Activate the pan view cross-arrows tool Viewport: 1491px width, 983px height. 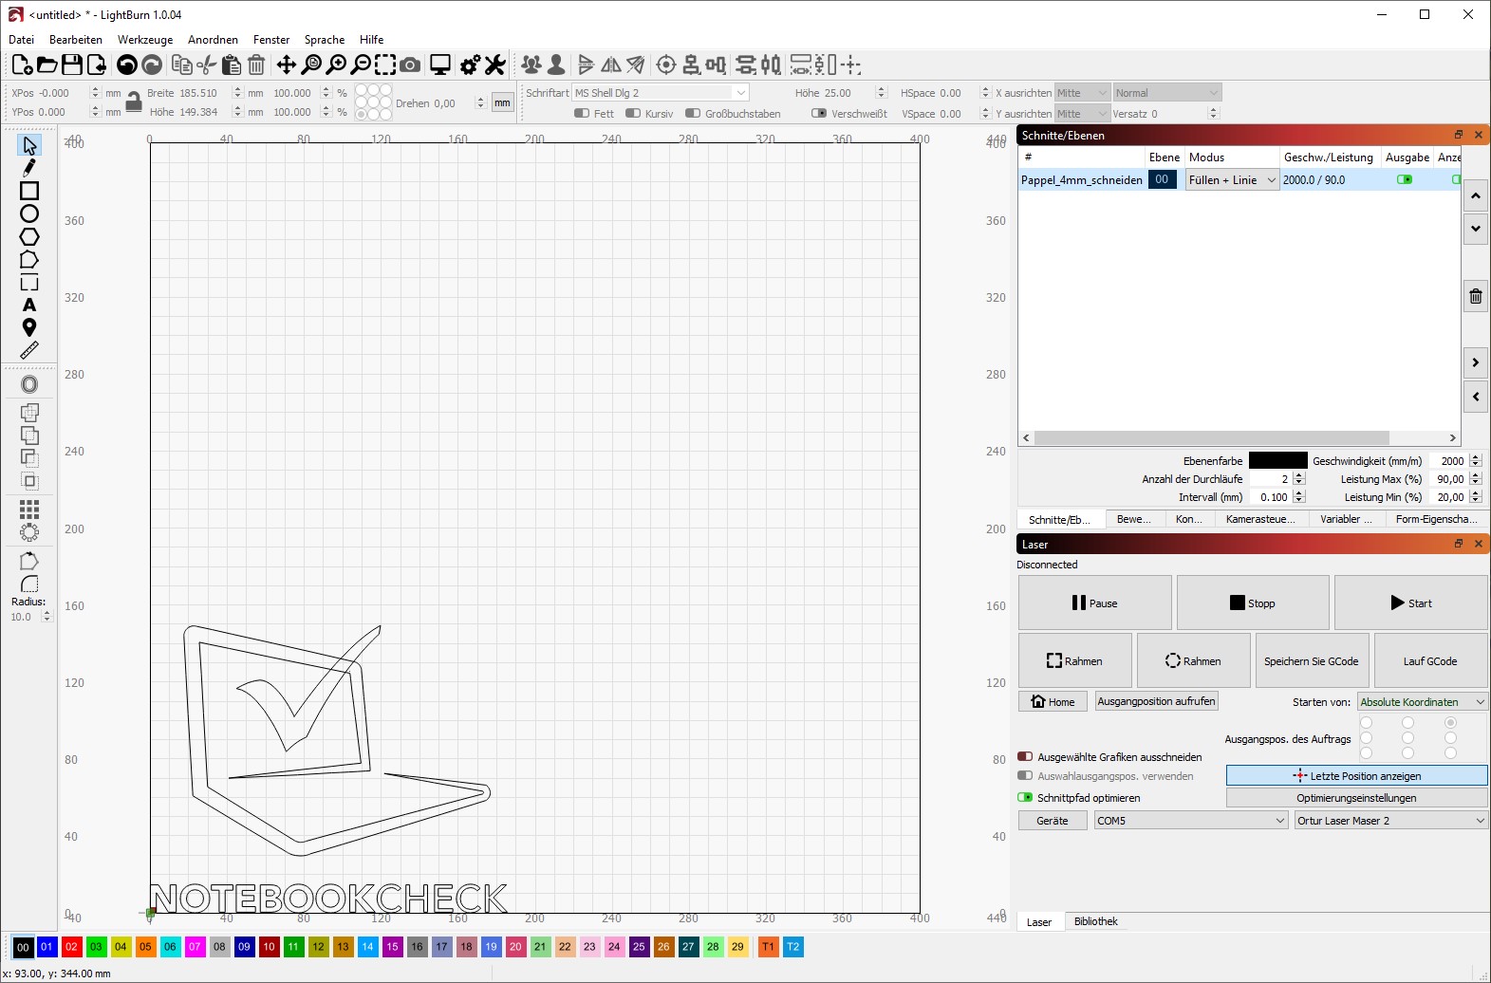pos(286,65)
